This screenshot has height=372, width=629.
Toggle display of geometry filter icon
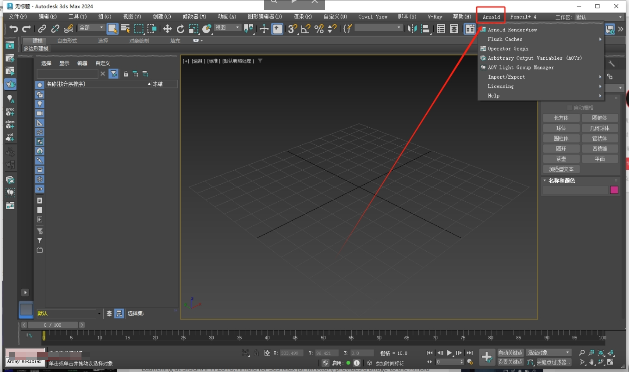[x=40, y=85]
